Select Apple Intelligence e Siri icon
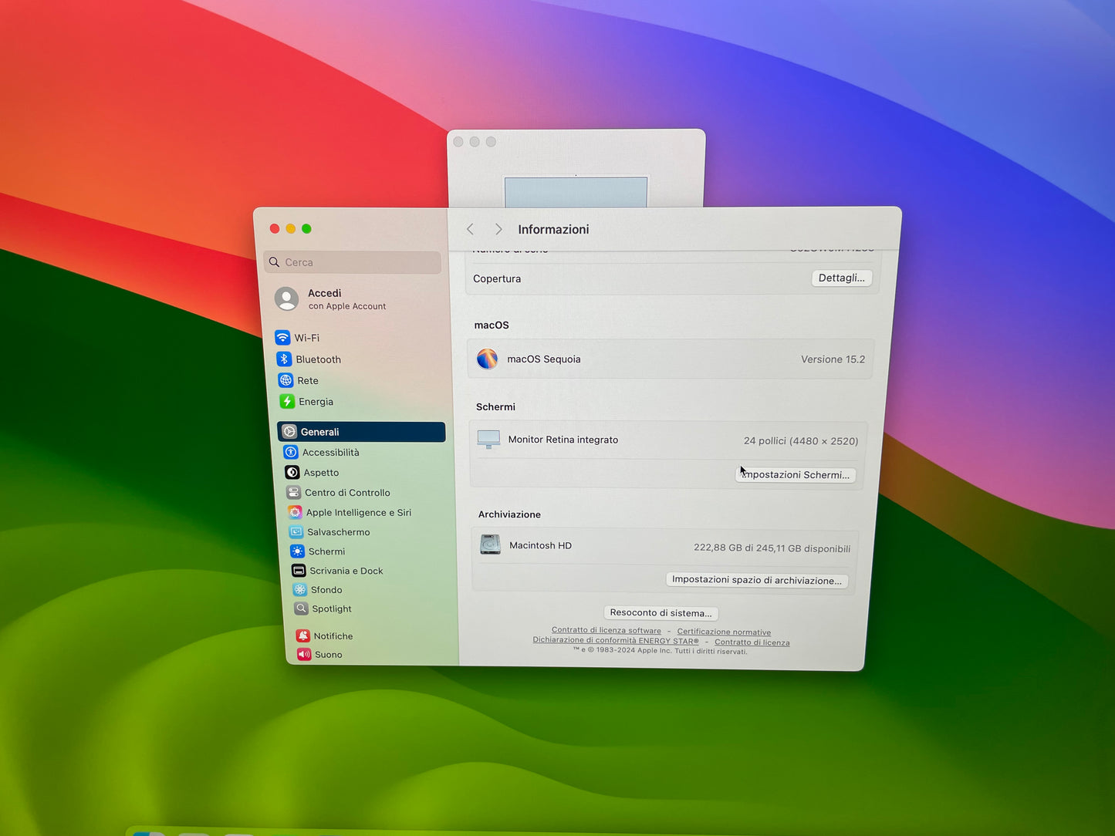1115x836 pixels. click(295, 512)
